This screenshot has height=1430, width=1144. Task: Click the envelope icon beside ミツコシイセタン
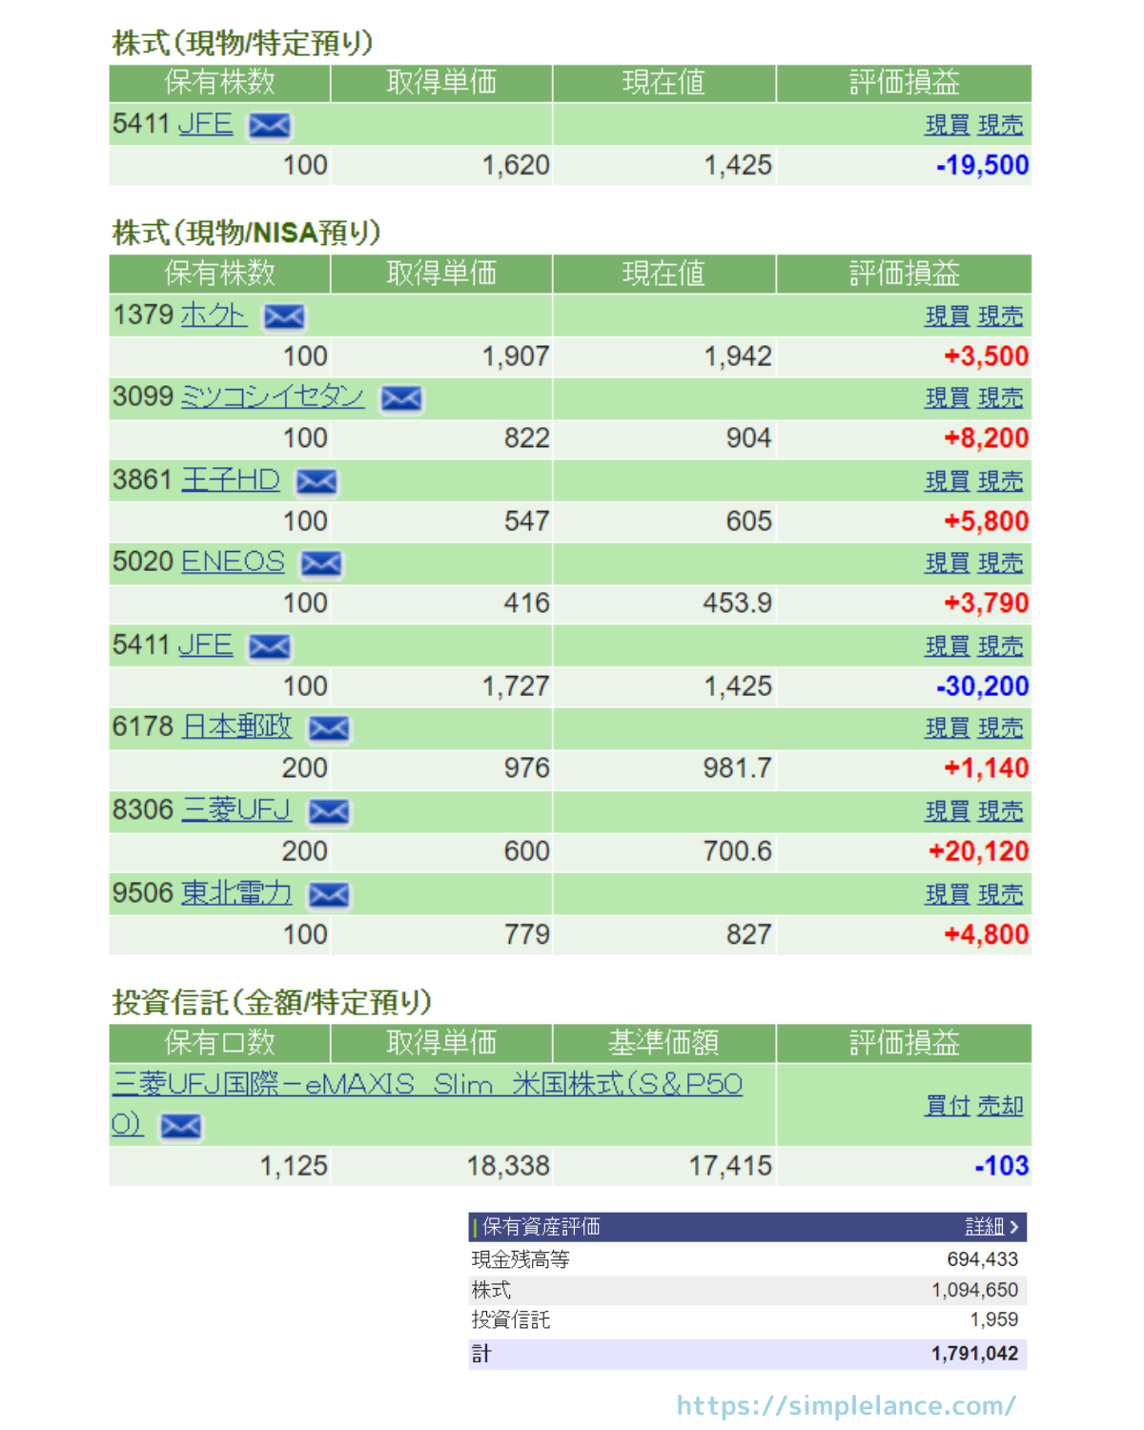(x=401, y=398)
